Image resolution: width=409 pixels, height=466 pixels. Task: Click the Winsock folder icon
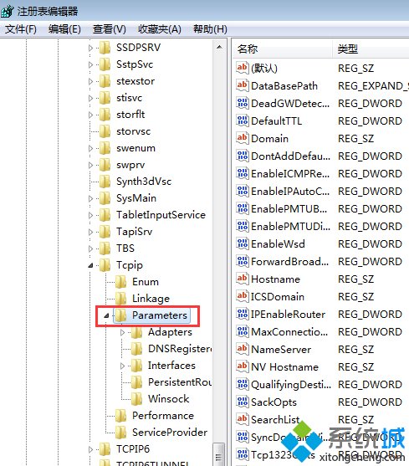(136, 399)
